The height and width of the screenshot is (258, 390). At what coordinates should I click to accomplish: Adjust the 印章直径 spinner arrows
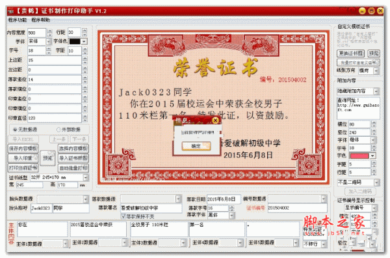click(x=85, y=118)
